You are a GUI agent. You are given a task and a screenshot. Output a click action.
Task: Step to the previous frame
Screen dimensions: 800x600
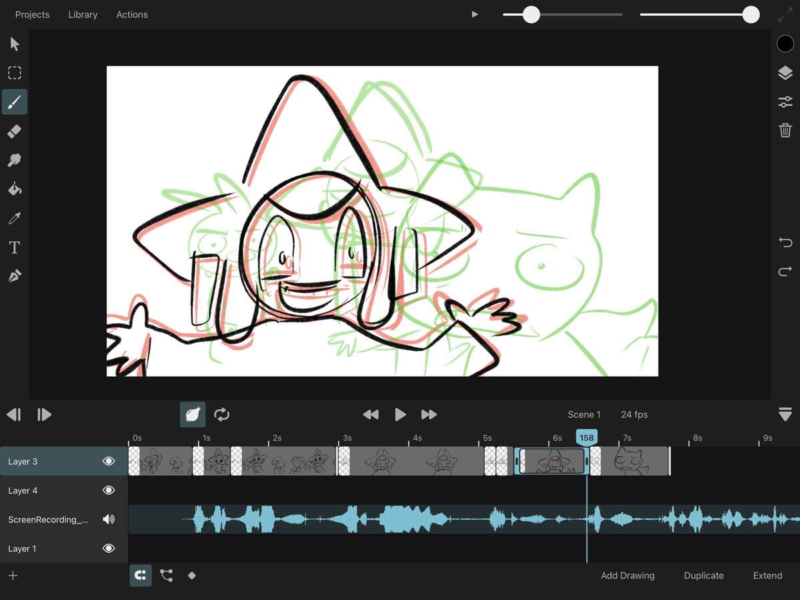click(x=14, y=415)
